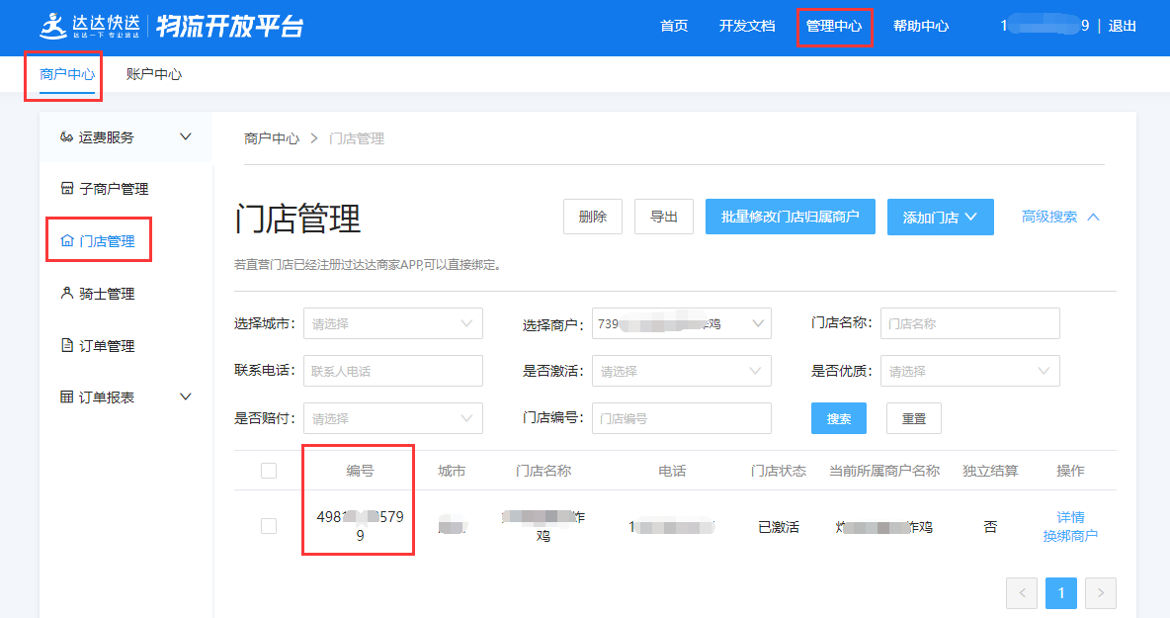
Task: Click the 删除 button
Action: (593, 217)
